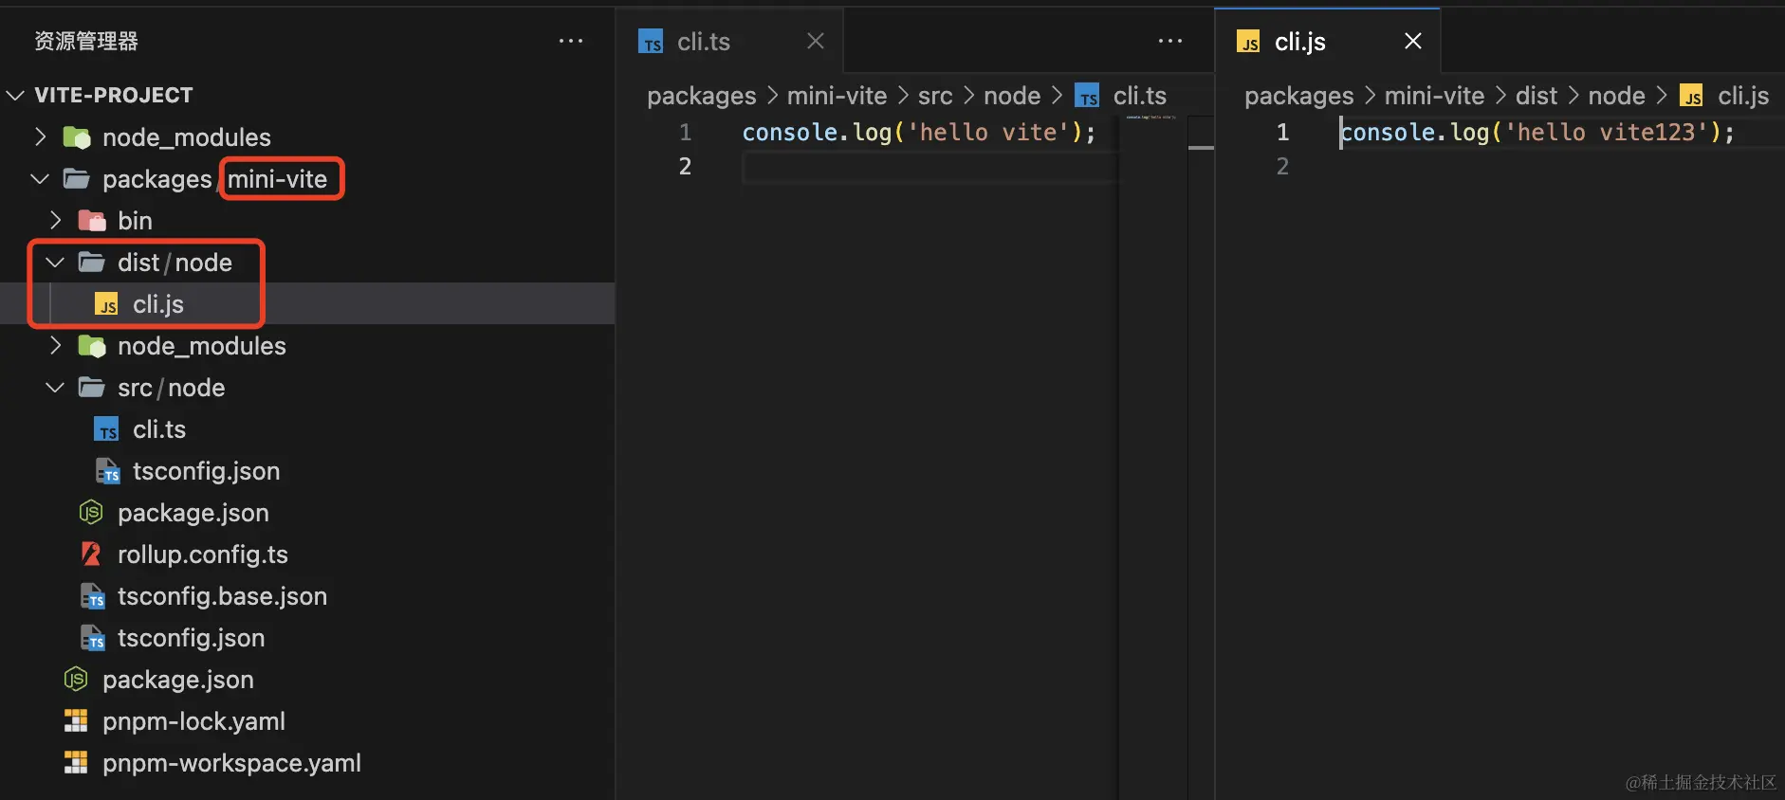Click the JS icon in cli.js breadcrumb
Image resolution: width=1785 pixels, height=800 pixels.
pos(1691,96)
